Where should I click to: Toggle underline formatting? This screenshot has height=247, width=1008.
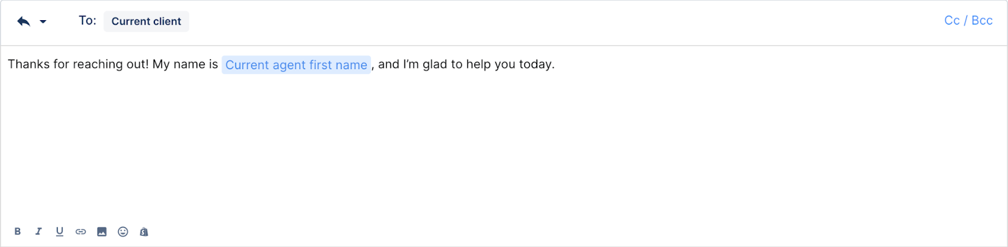[59, 231]
